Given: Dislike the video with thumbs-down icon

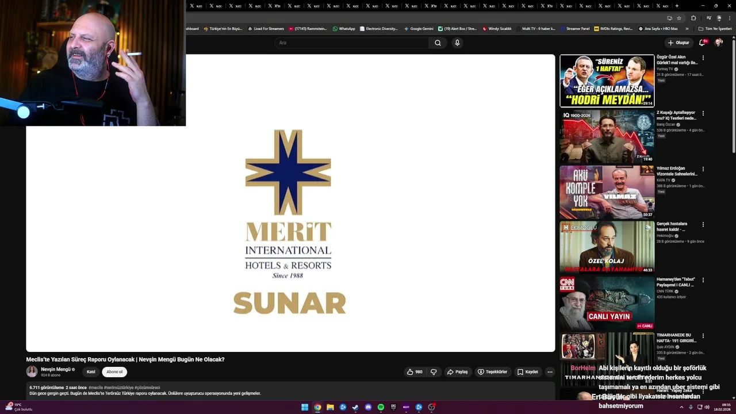Looking at the screenshot, I should pos(434,372).
